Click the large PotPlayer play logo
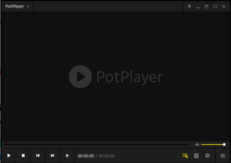This screenshot has width=231, height=163. [80, 77]
